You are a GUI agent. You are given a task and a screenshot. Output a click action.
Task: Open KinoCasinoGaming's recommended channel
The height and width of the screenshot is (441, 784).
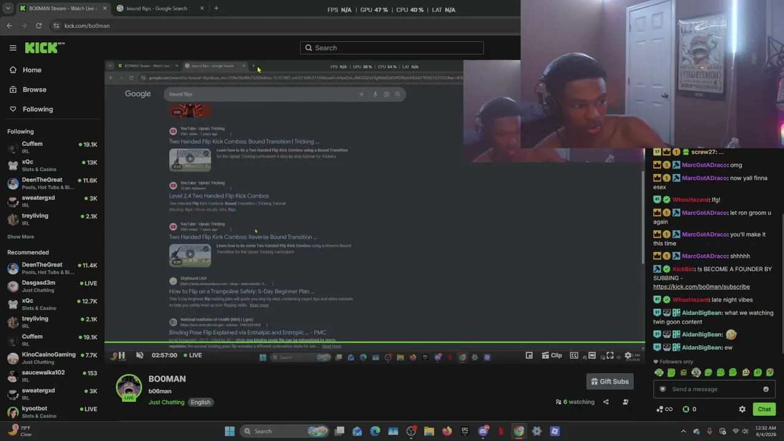tap(52, 358)
